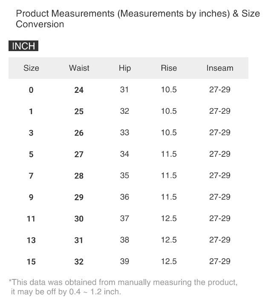Click hip value 31 in size 0 row
Image resolution: width=271 pixels, height=299 pixels.
coord(124,90)
